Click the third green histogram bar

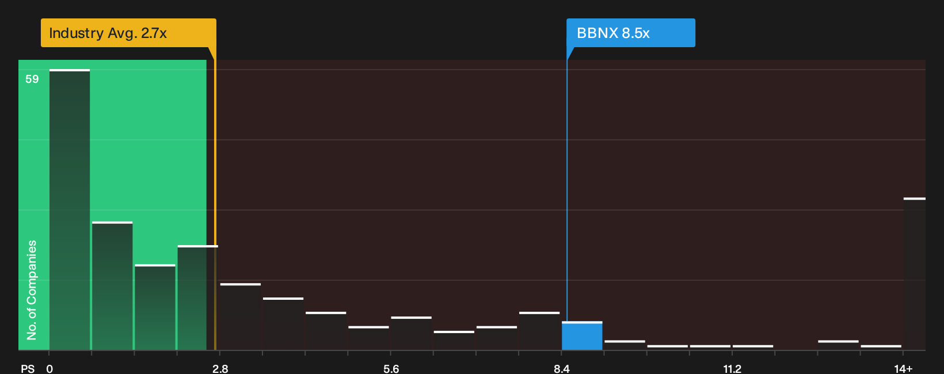pyautogui.click(x=155, y=307)
